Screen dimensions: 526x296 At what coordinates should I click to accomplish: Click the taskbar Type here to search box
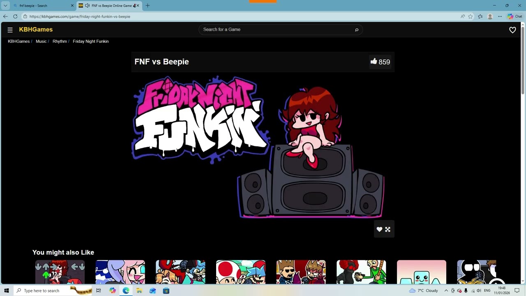(x=53, y=291)
